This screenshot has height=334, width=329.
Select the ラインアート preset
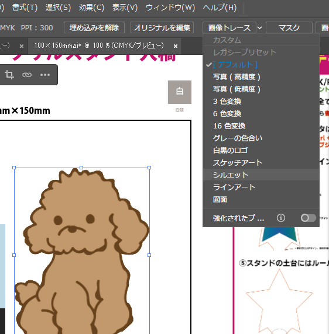point(261,187)
